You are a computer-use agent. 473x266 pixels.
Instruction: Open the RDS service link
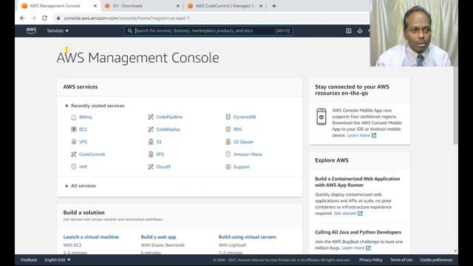(237, 129)
